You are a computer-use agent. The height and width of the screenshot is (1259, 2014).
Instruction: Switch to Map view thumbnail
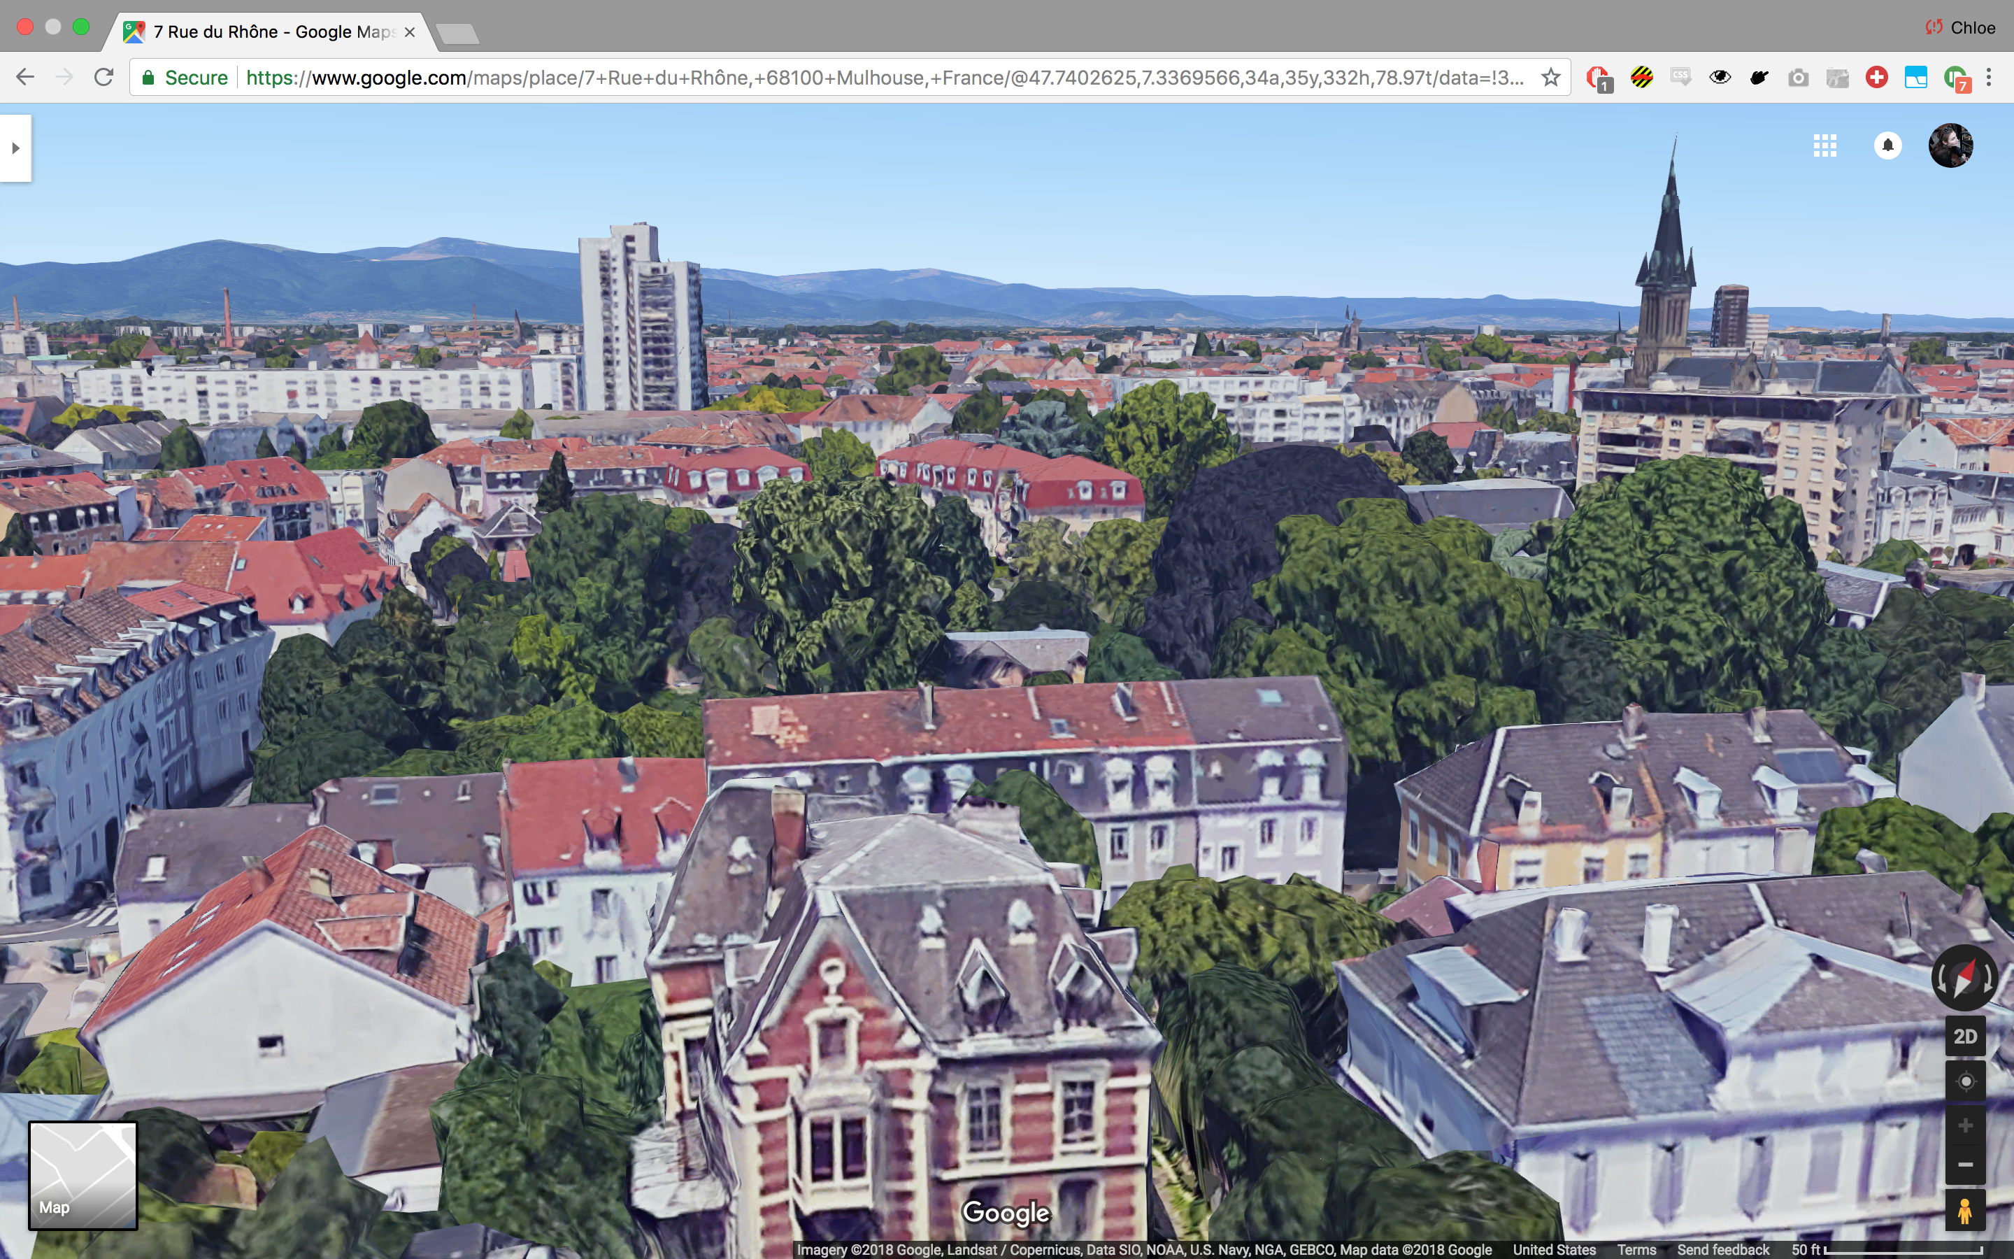tap(83, 1175)
